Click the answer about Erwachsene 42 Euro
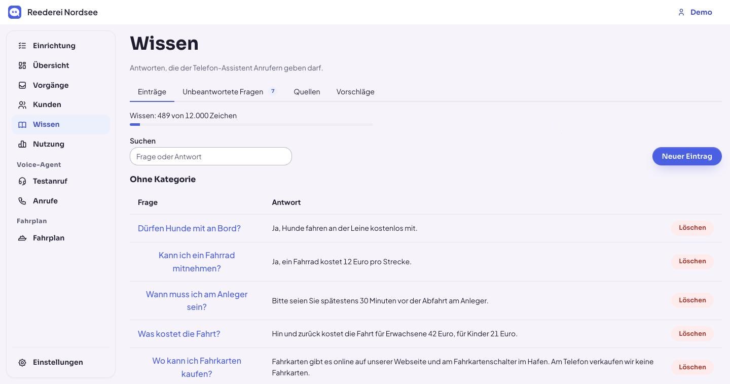The width and height of the screenshot is (730, 384). [395, 334]
